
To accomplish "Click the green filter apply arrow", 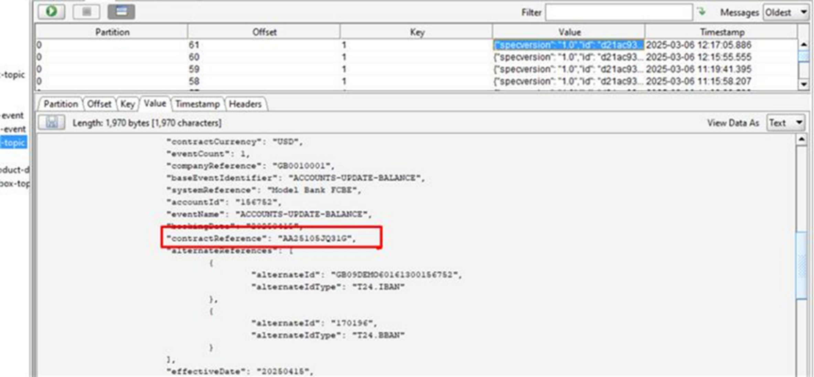I will [x=701, y=12].
